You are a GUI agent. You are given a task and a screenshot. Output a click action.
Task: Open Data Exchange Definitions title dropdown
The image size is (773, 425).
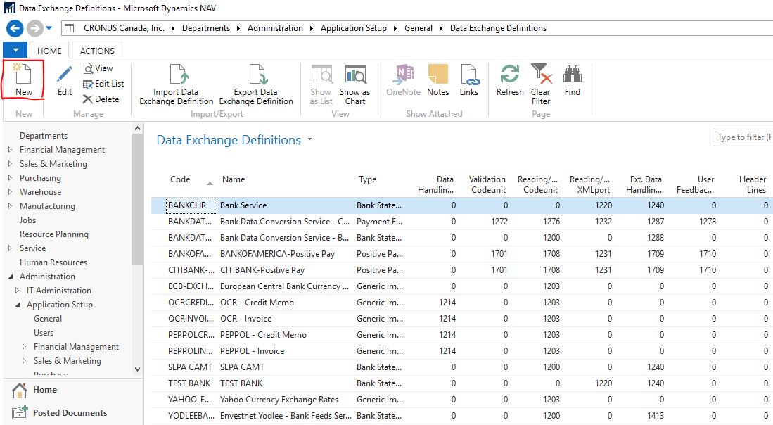(309, 139)
